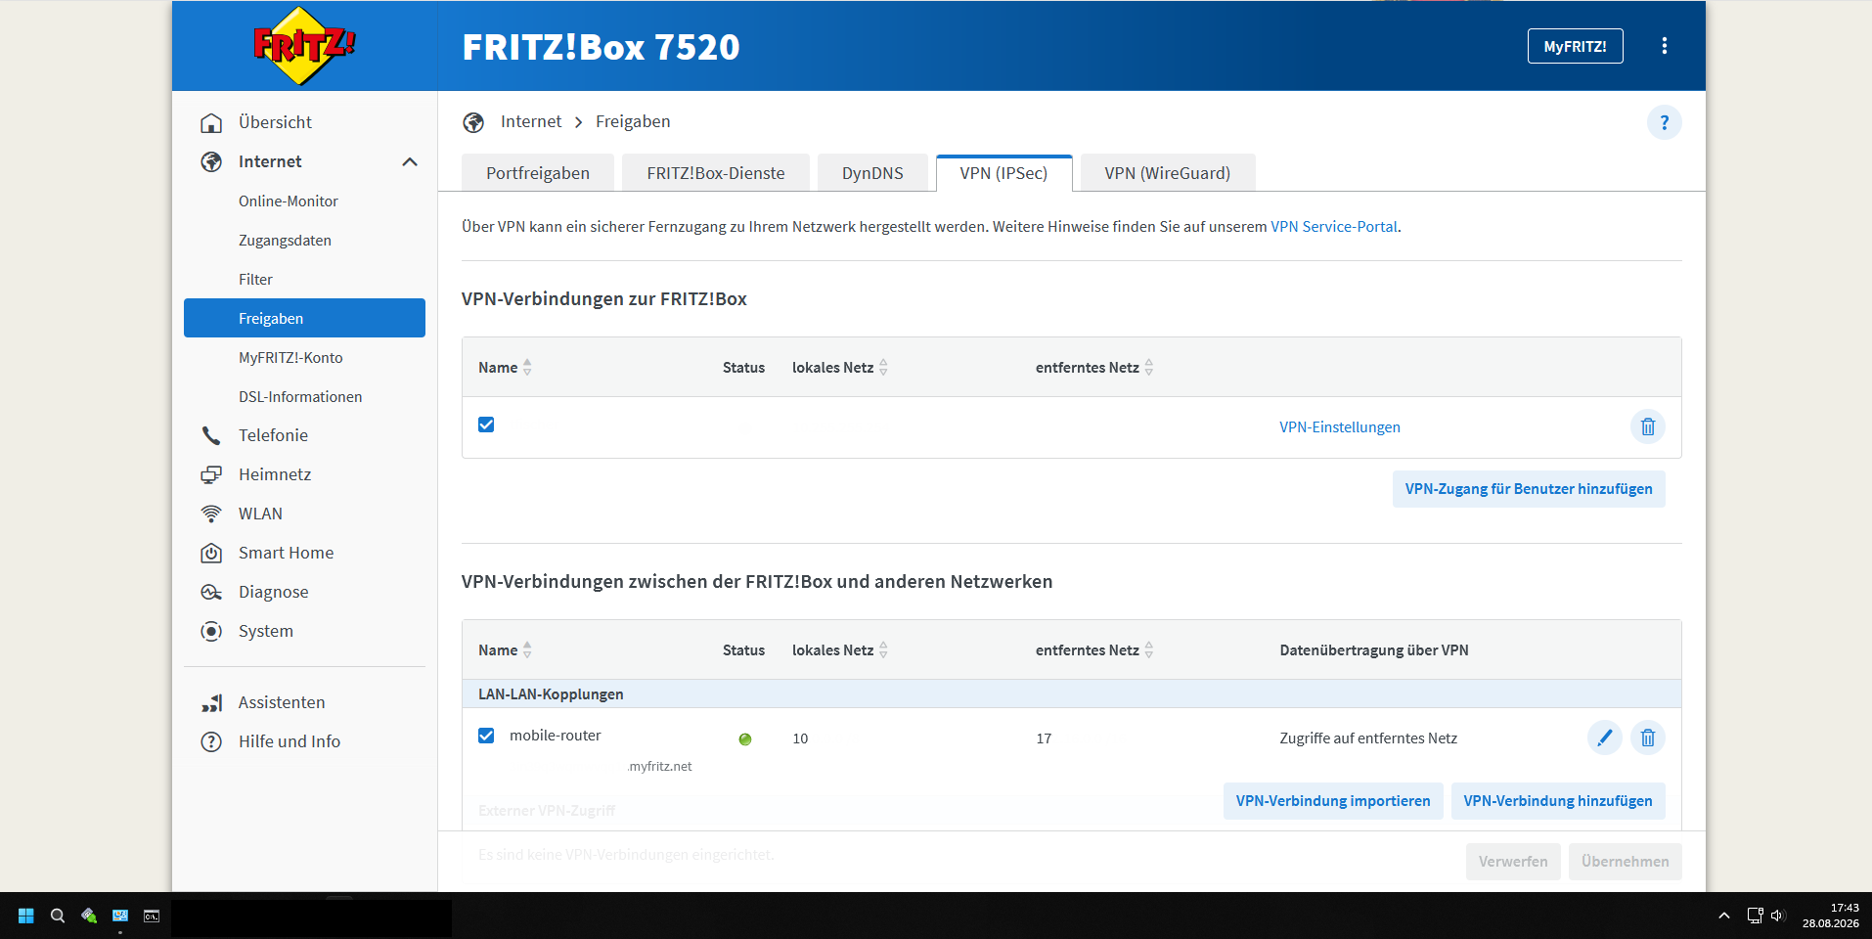Open MyFRITZ!-Konto in sidebar
The width and height of the screenshot is (1872, 939).
(304, 357)
